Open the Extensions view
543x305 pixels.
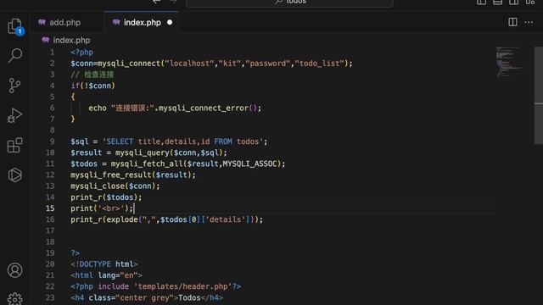pyautogui.click(x=15, y=145)
